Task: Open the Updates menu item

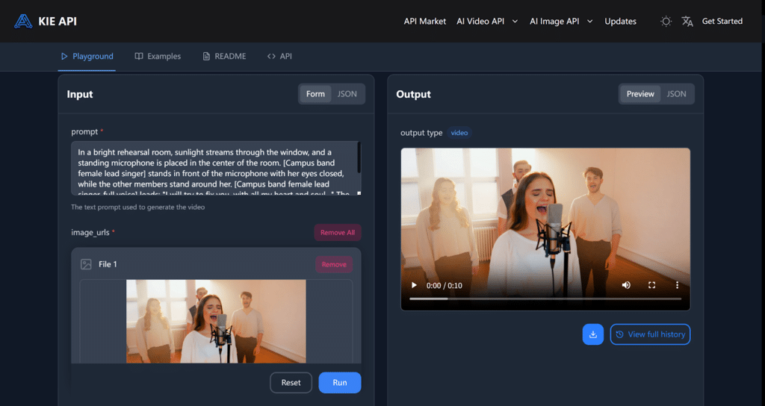Action: [x=620, y=22]
